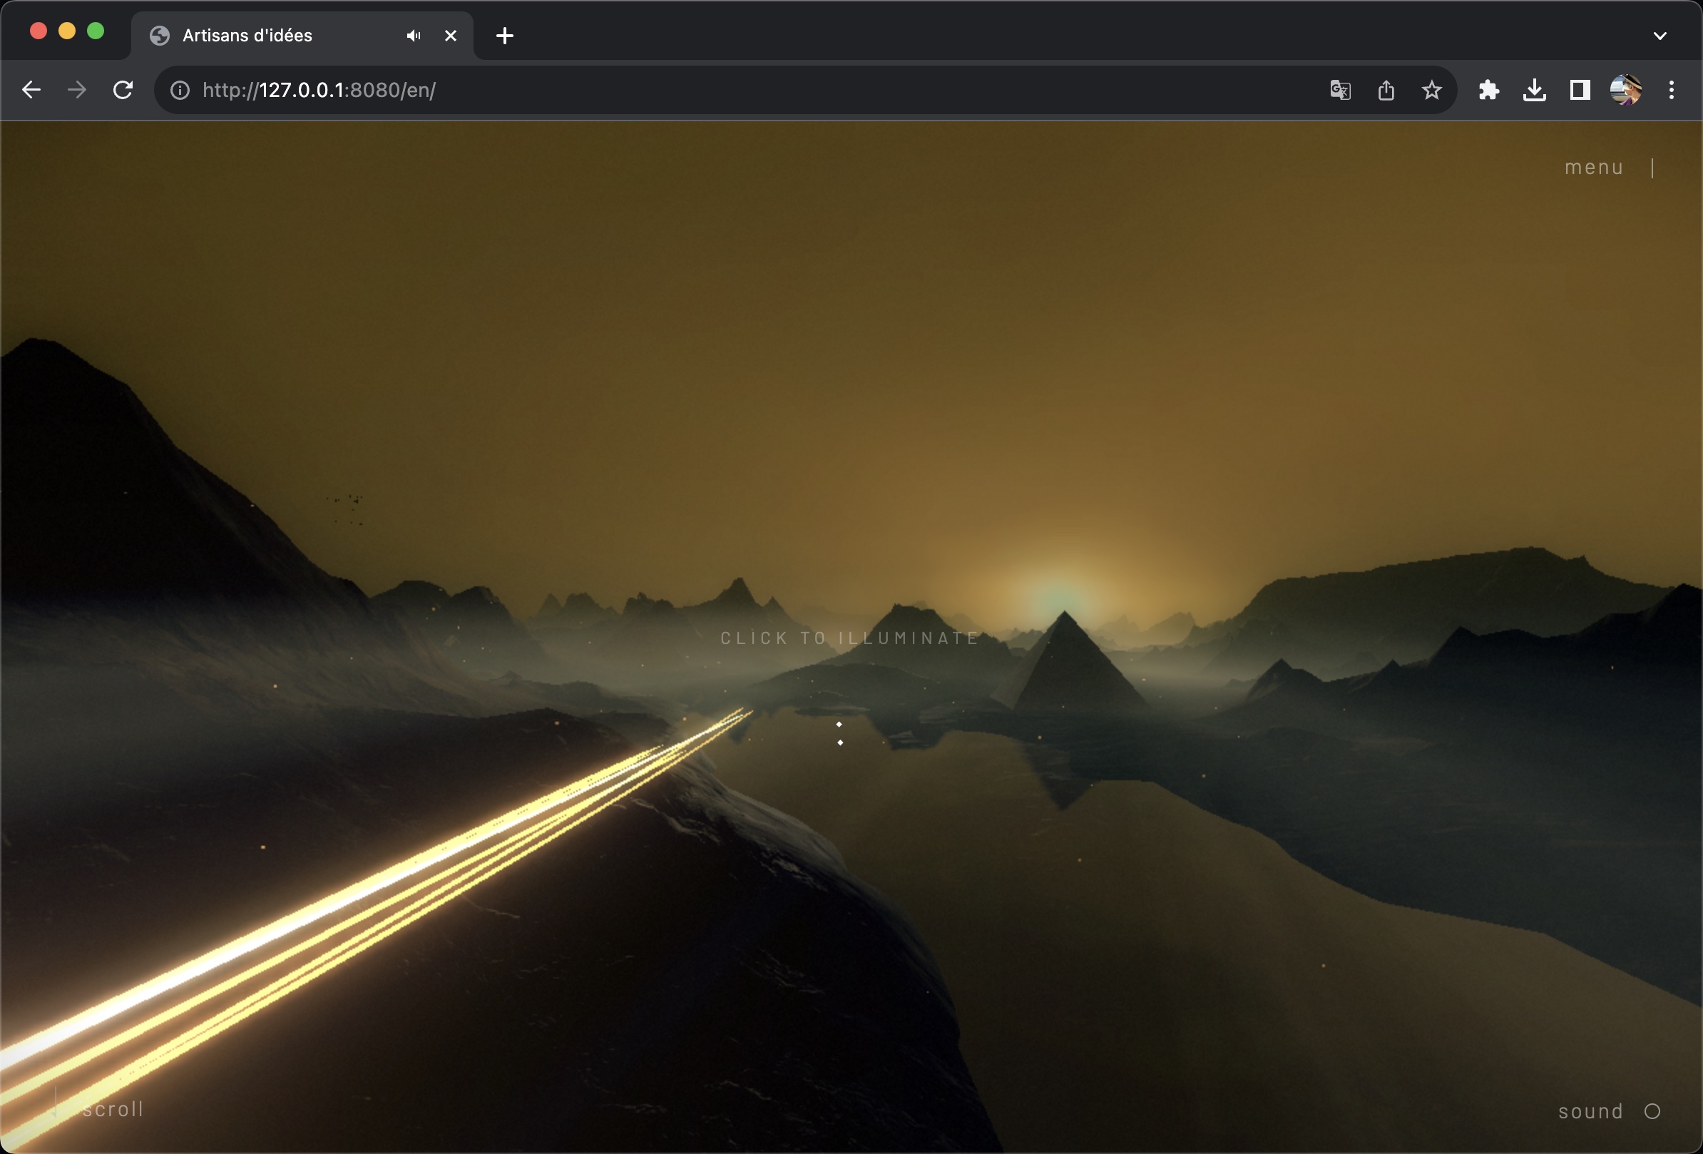Open the site information icon
This screenshot has height=1154, width=1703.
click(x=180, y=90)
